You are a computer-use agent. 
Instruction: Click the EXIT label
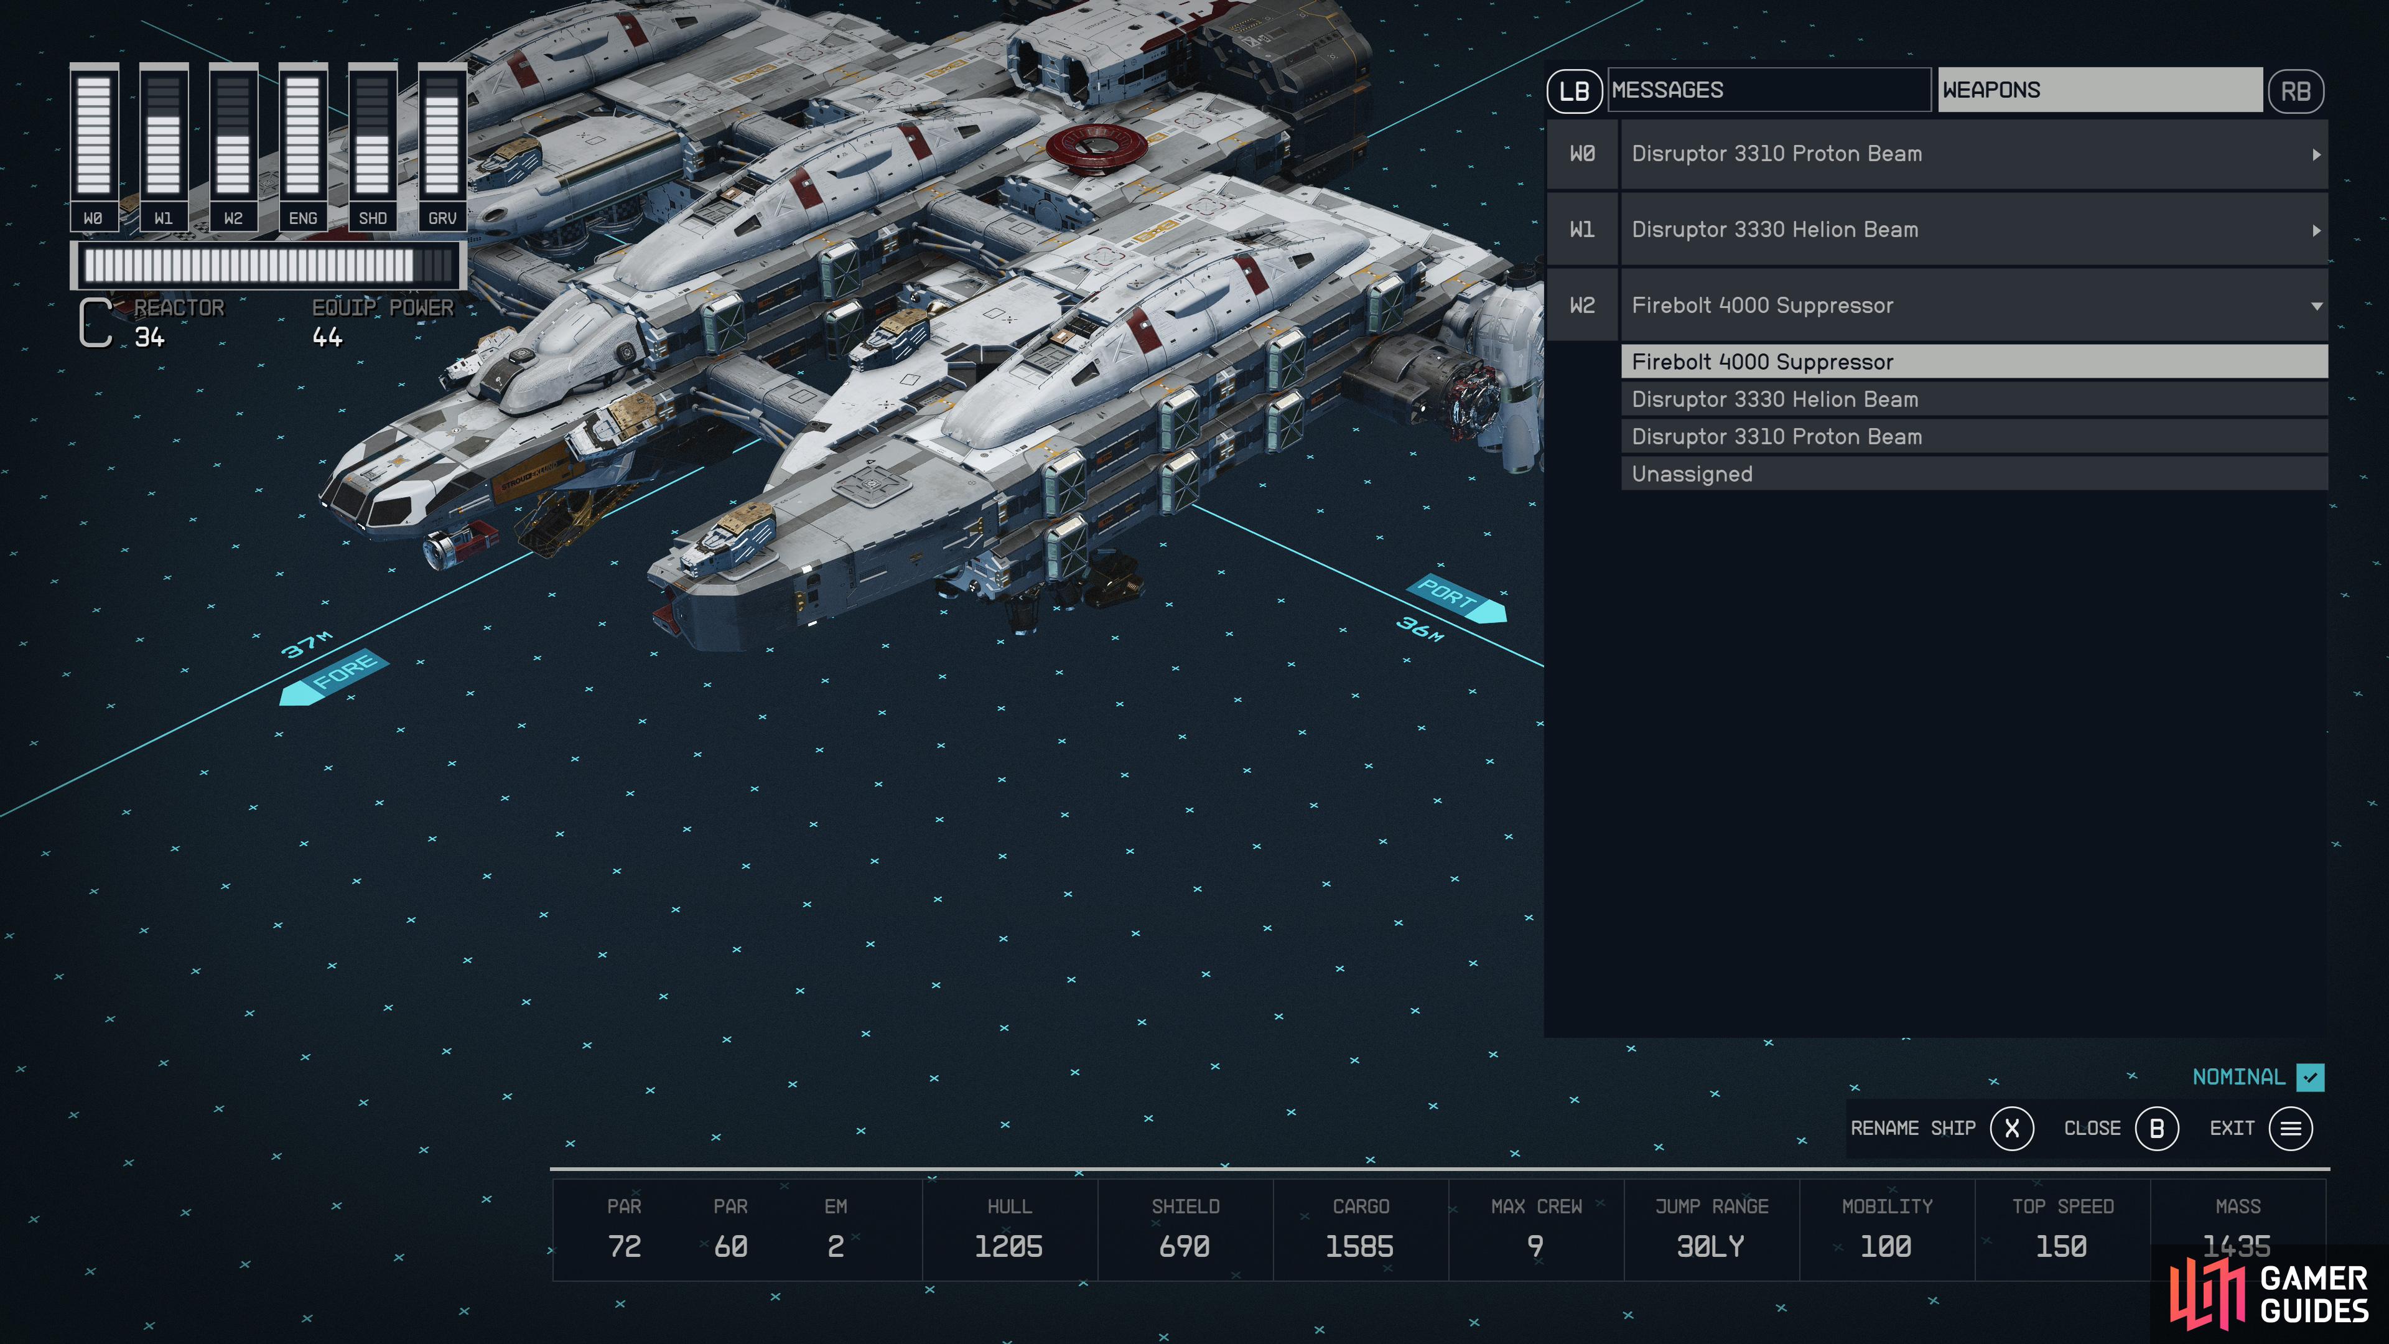pos(2232,1128)
